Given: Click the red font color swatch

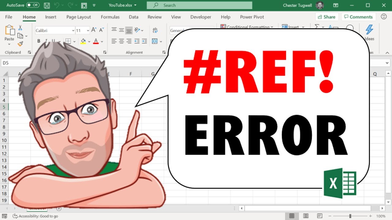Looking at the screenshot, I should (x=96, y=41).
